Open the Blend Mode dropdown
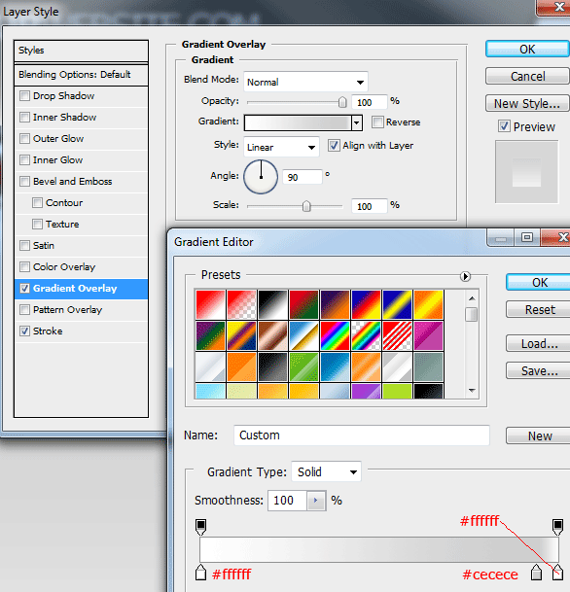The width and height of the screenshot is (570, 592). [305, 82]
